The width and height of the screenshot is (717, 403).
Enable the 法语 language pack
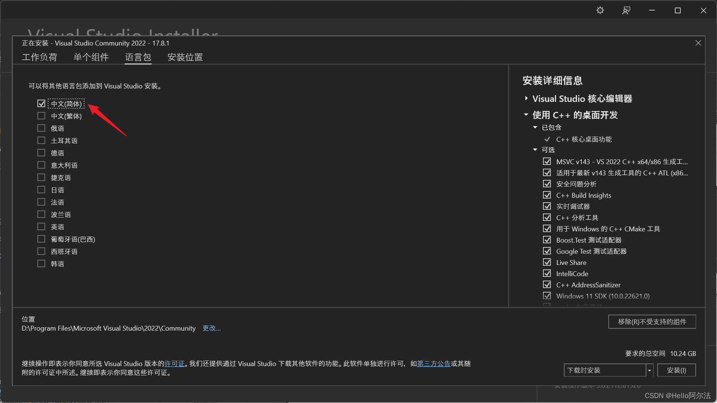[41, 202]
